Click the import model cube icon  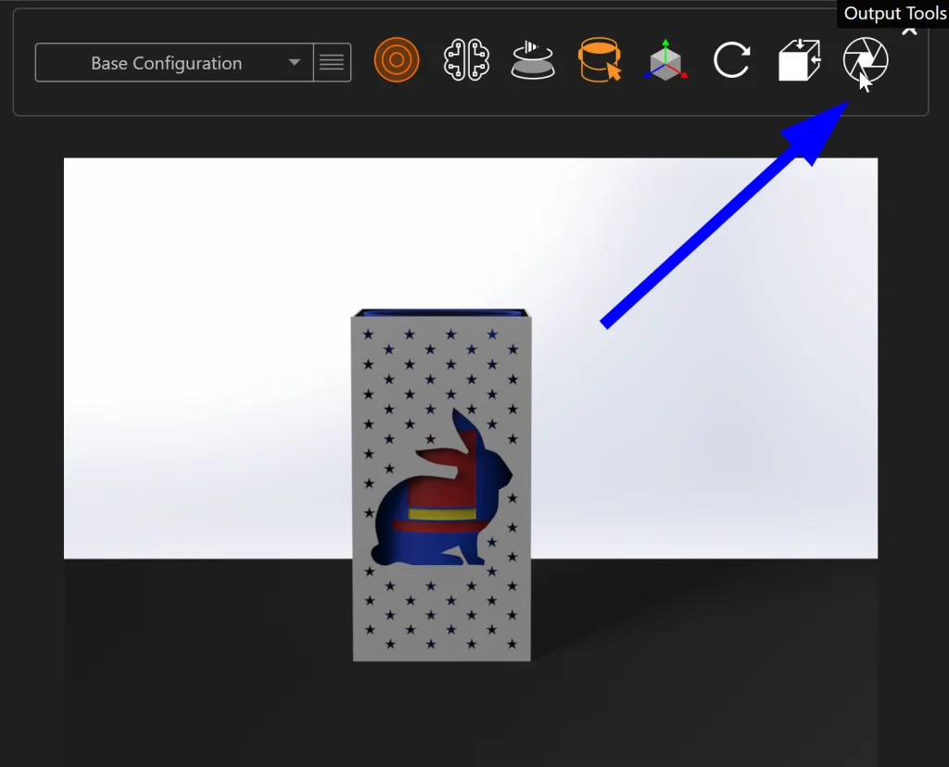[x=799, y=60]
